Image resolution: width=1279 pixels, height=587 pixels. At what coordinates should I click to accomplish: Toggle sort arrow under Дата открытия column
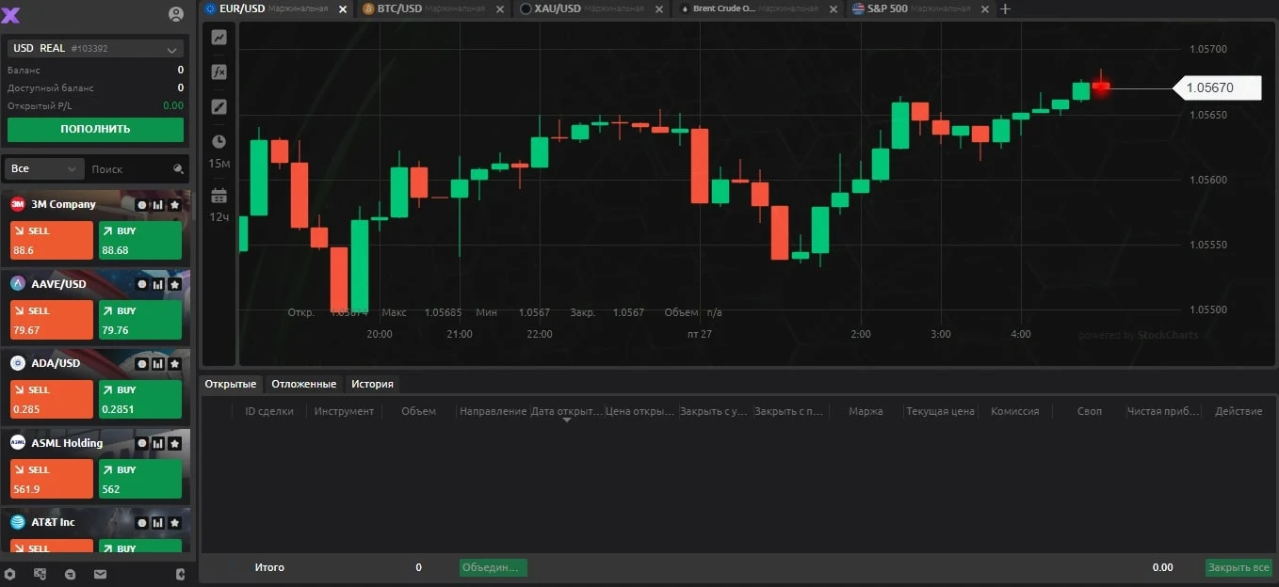[x=567, y=420]
